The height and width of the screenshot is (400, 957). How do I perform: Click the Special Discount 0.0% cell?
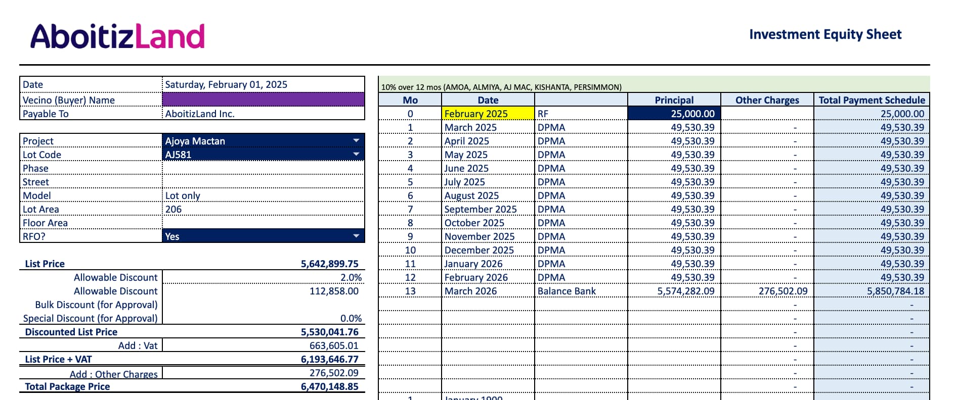coord(263,318)
